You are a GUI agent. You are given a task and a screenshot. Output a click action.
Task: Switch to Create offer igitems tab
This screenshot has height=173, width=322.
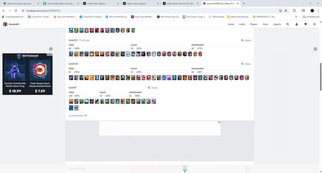tap(101, 3)
